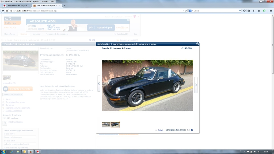
Task: Click the Ingrandisci link under photo
Action: tap(9, 83)
